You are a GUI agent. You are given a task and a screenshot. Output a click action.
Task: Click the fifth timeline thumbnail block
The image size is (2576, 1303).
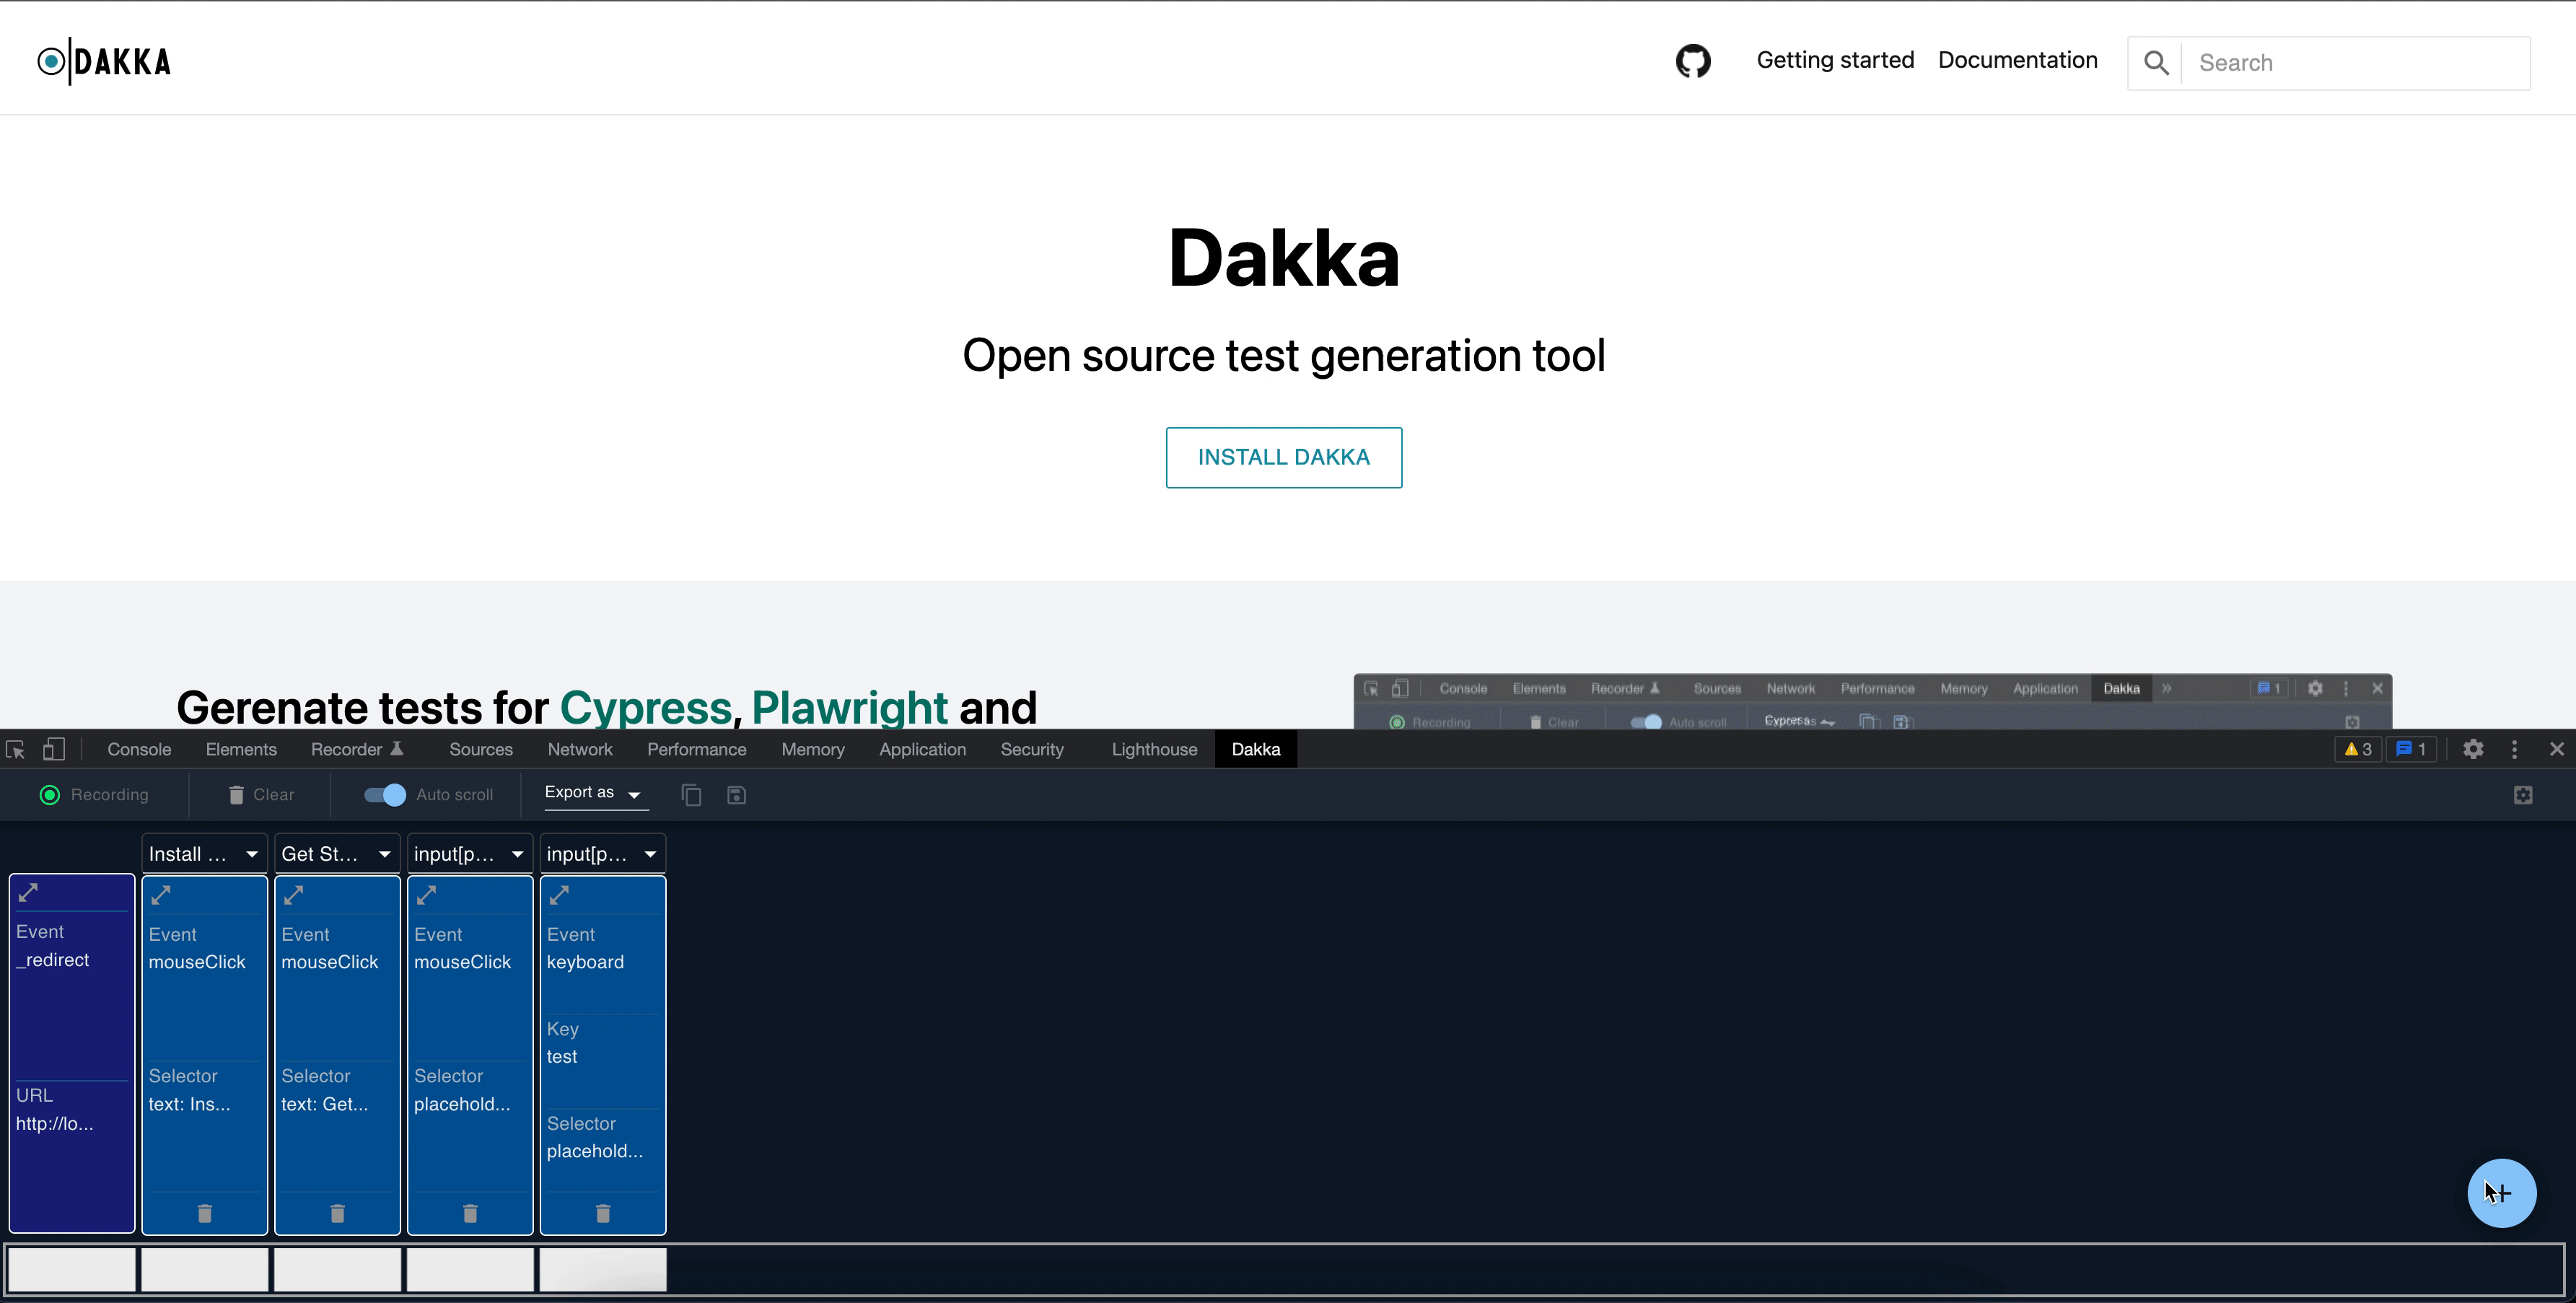coord(603,1270)
